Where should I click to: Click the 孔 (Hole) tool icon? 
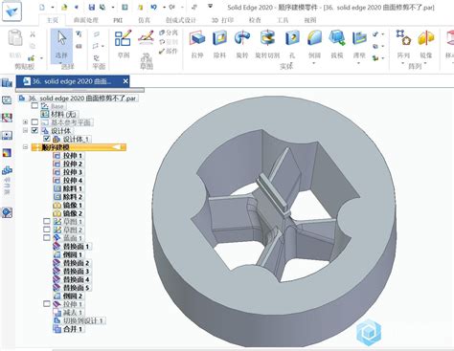[292, 38]
